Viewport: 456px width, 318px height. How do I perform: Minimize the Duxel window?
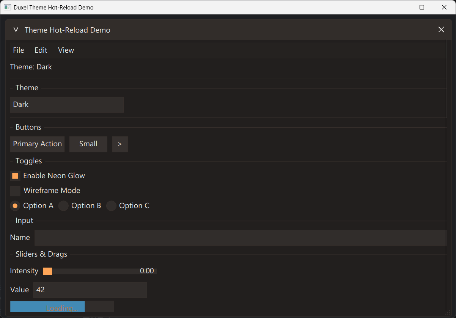pos(399,7)
